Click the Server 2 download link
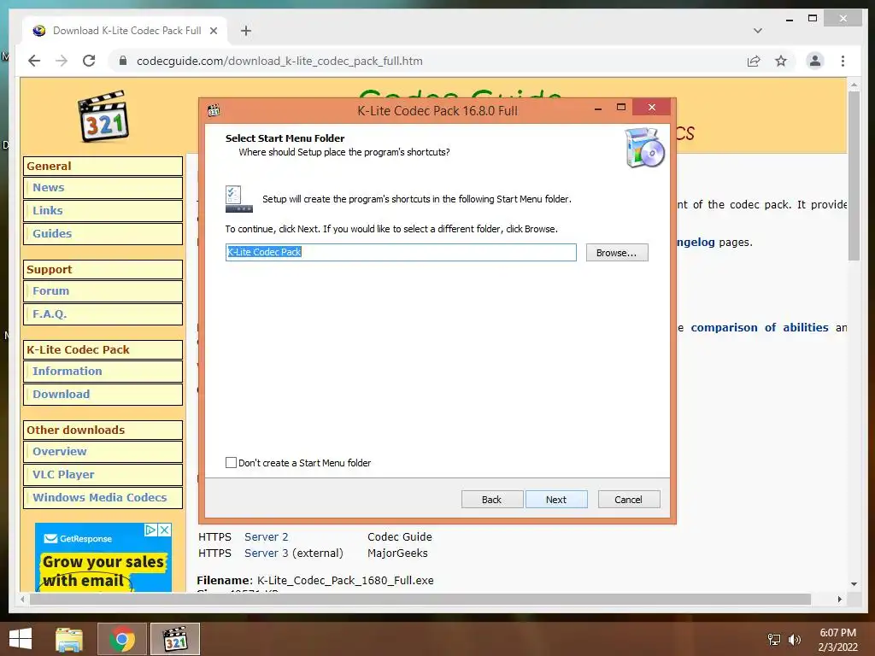The width and height of the screenshot is (875, 656). tap(267, 536)
